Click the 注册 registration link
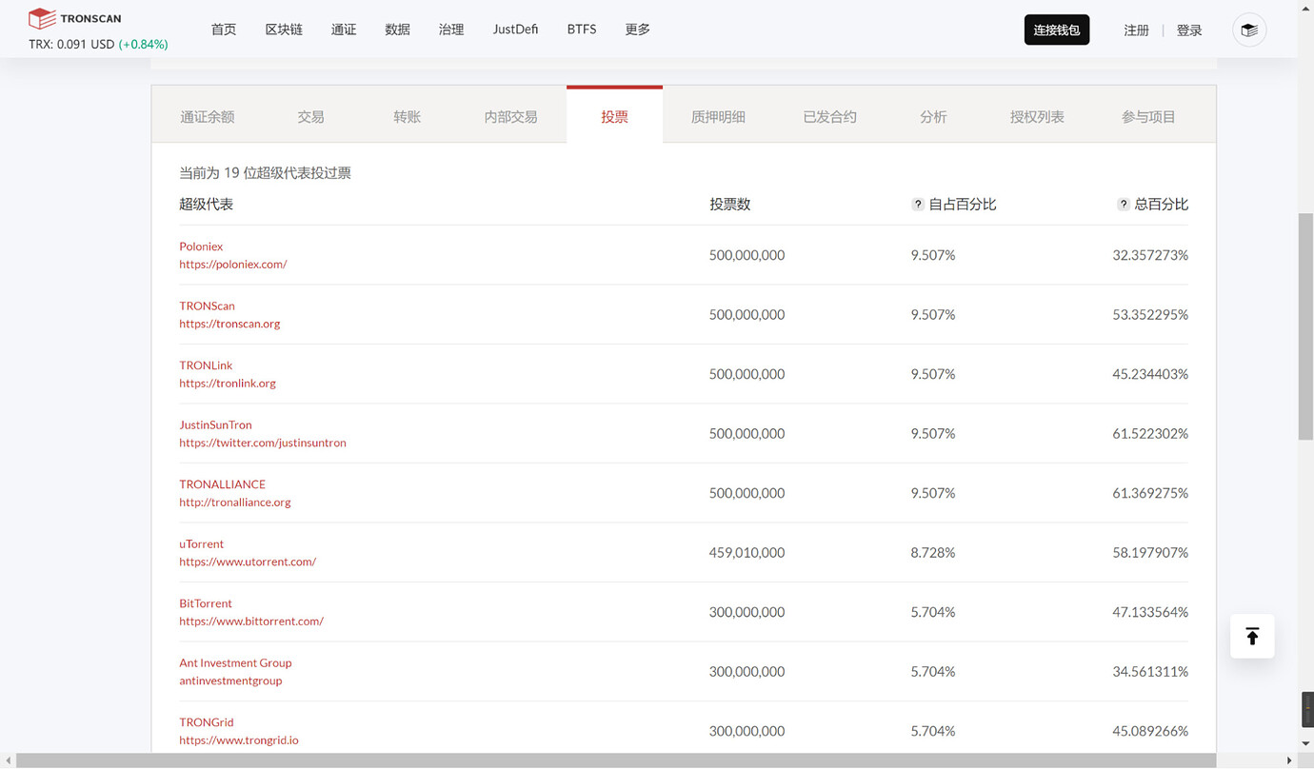 click(x=1136, y=30)
